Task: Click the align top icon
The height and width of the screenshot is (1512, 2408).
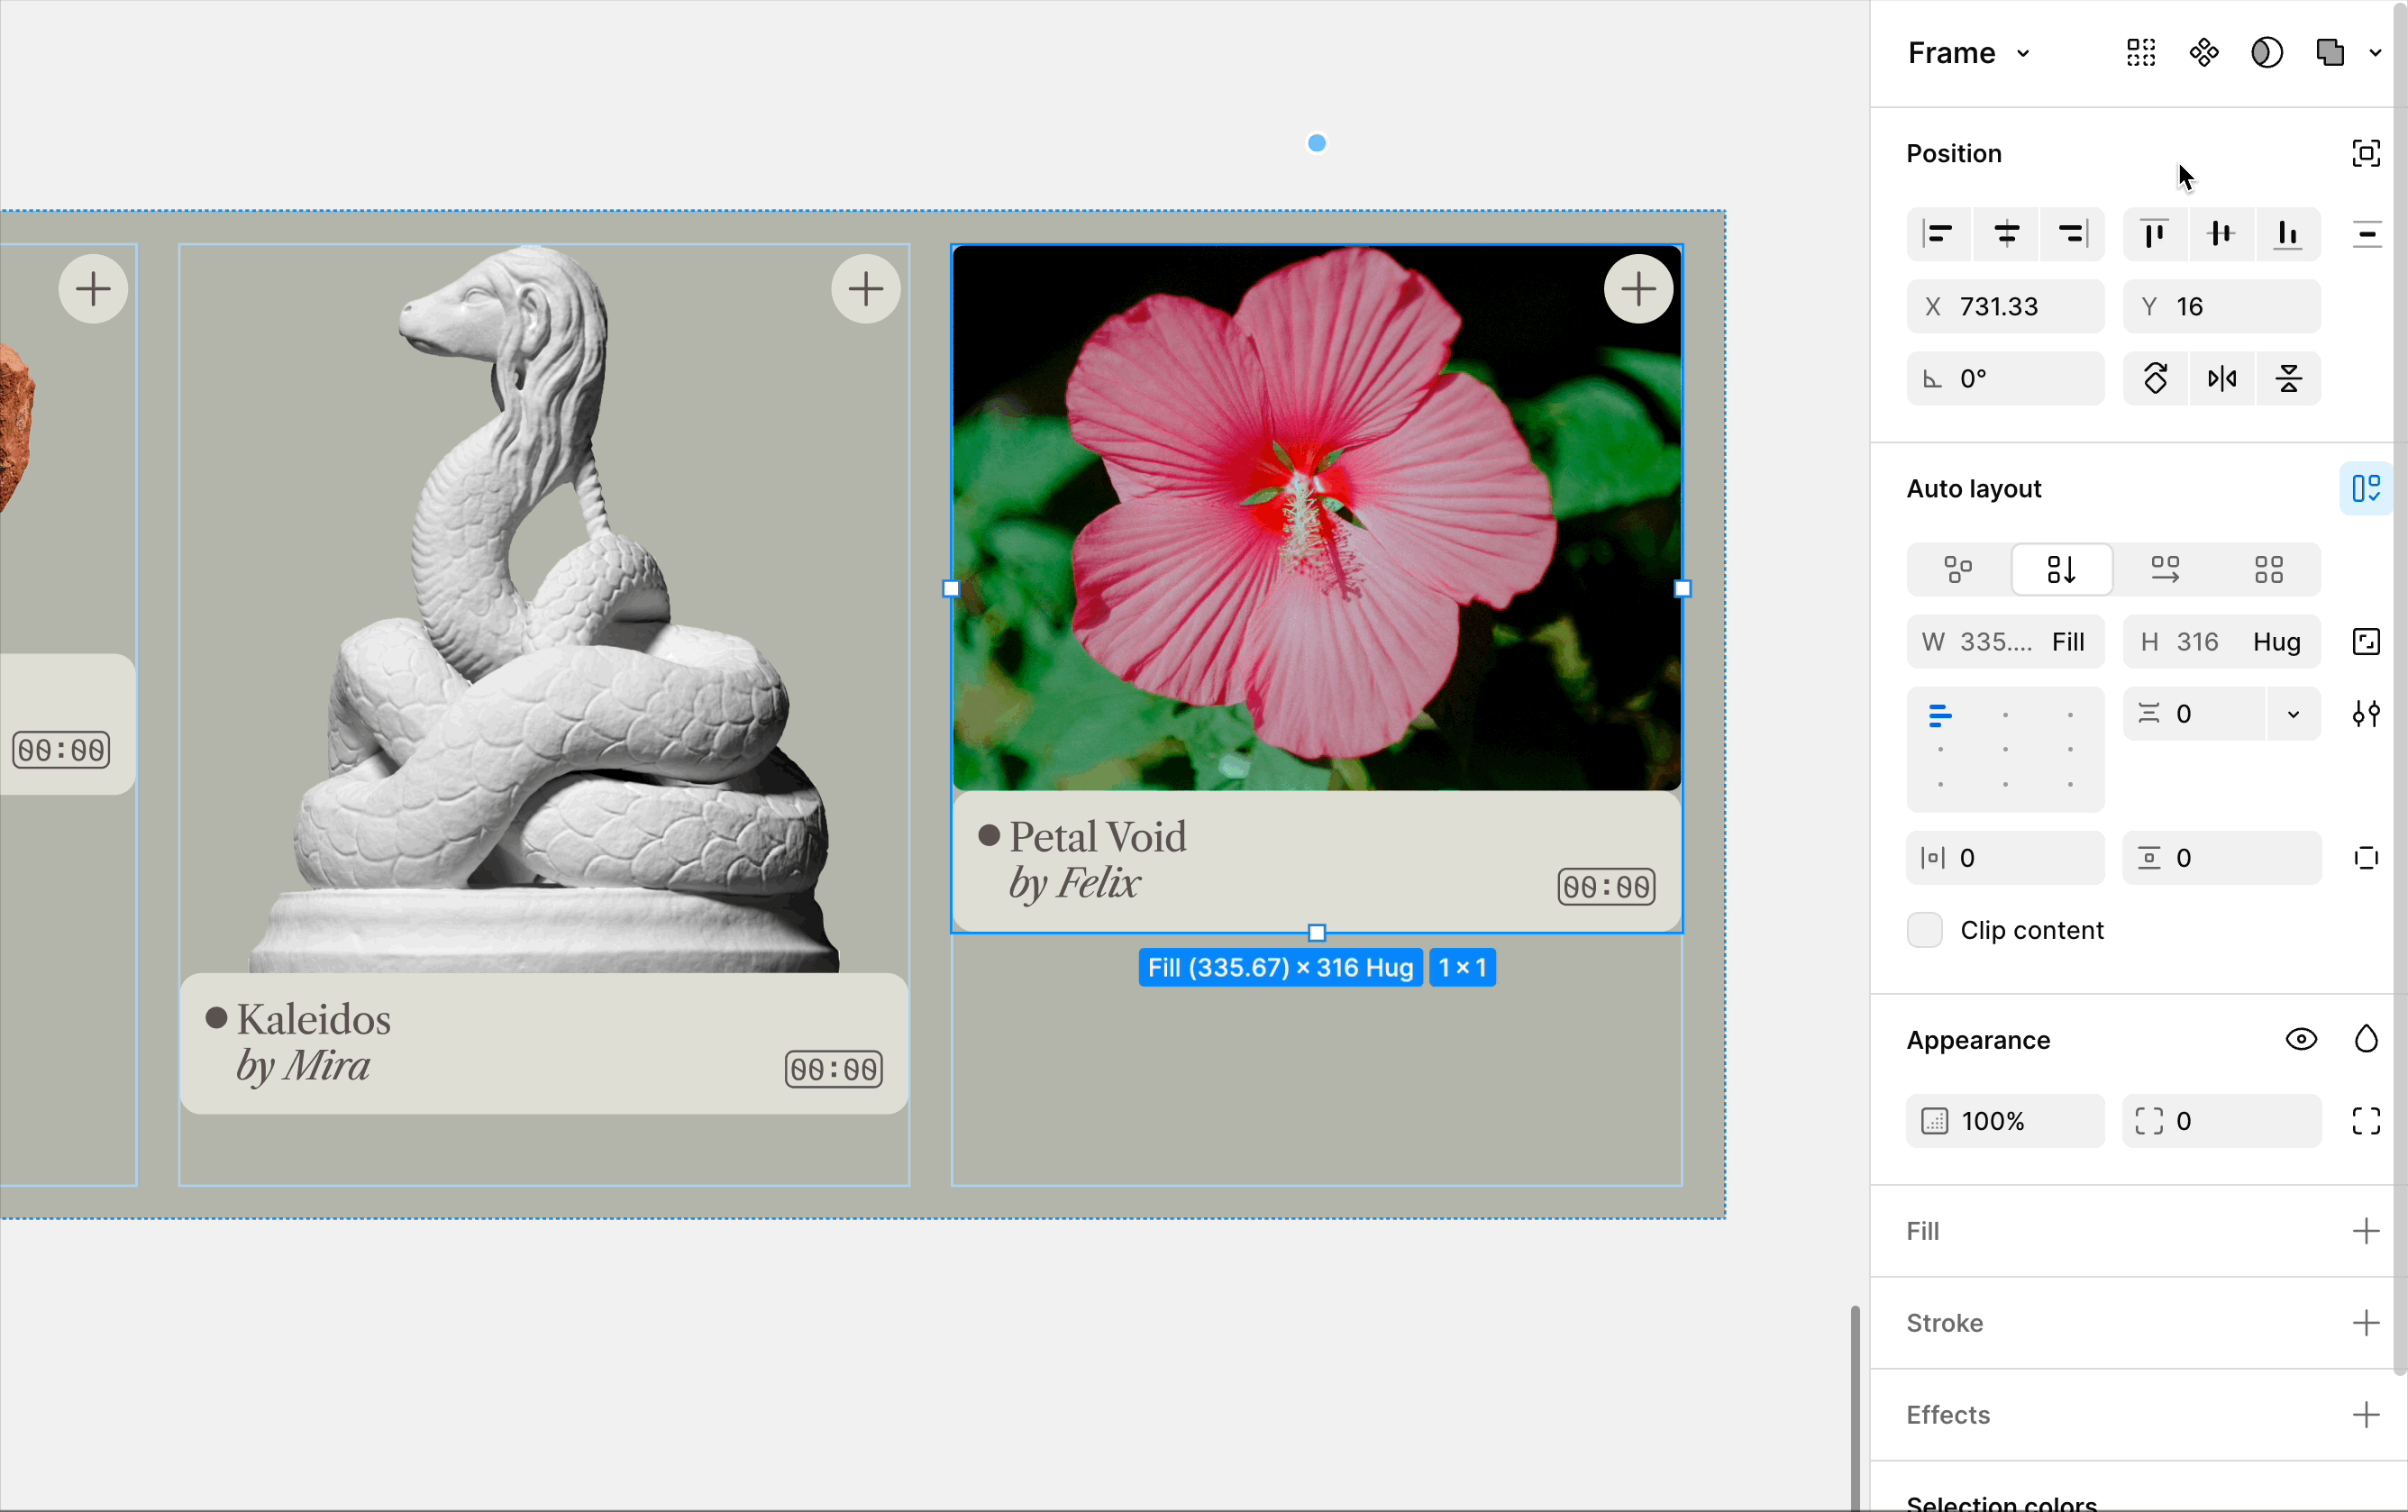Action: [2155, 235]
